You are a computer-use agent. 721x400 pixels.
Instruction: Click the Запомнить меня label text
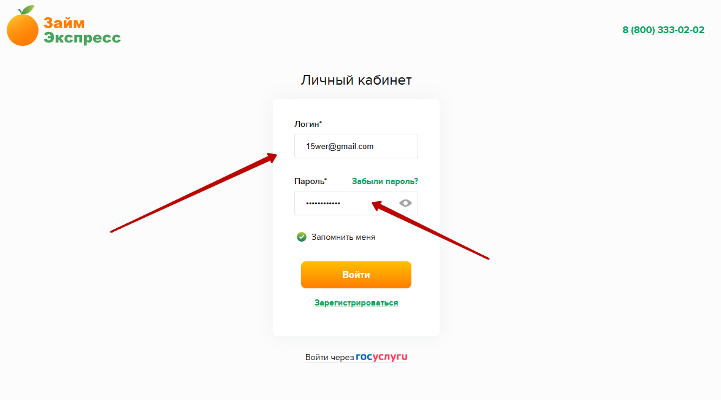click(x=343, y=237)
